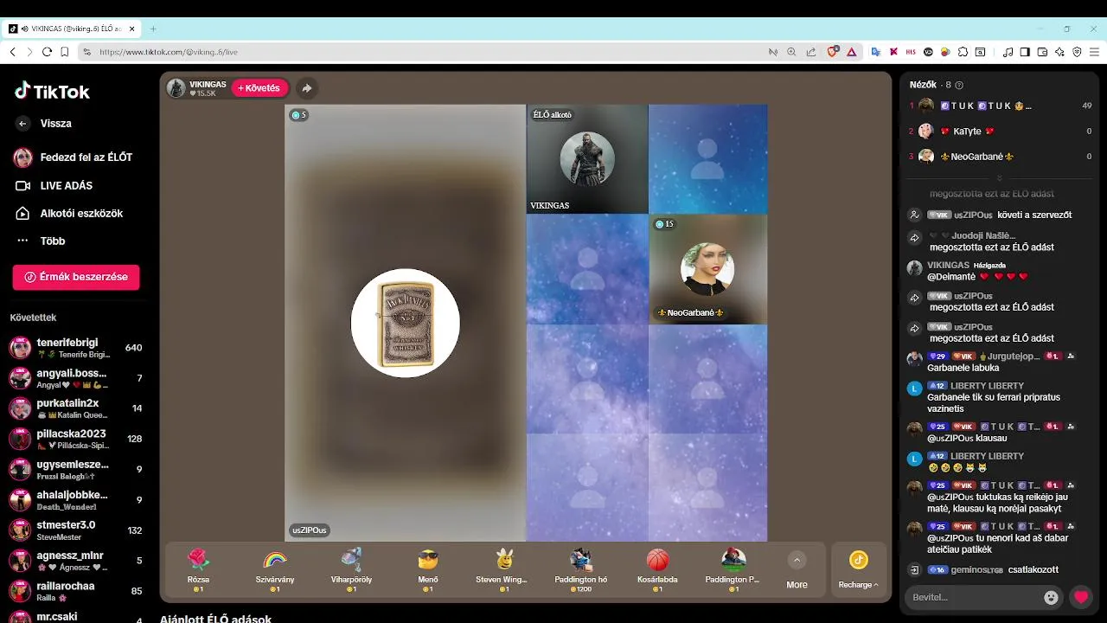Mute the tab via speaker icon
Viewport: 1107px width, 623px height.
pyautogui.click(x=25, y=29)
